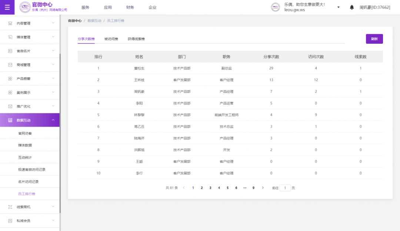Click the 前往 page number input field
Image resolution: width=400 pixels, height=231 pixels.
coord(285,188)
